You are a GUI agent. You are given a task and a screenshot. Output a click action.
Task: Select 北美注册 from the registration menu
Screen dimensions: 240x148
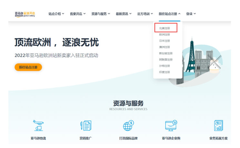click(x=165, y=28)
